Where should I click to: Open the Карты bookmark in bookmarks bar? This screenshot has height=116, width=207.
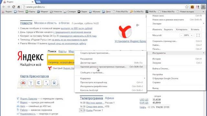pos(30,12)
